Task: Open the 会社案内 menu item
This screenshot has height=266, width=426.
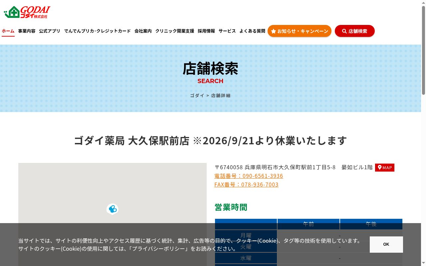Action: point(143,31)
